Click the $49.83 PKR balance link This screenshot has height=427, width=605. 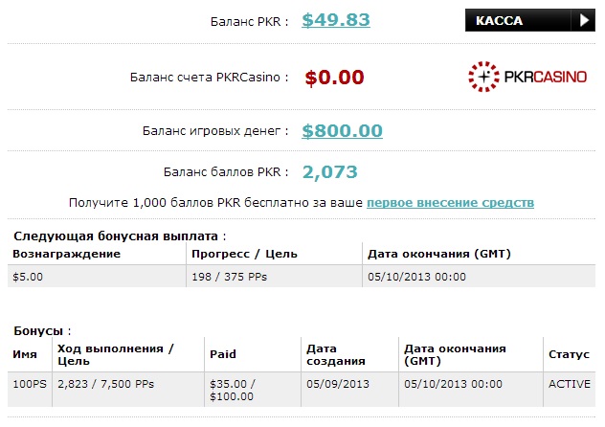[336, 20]
